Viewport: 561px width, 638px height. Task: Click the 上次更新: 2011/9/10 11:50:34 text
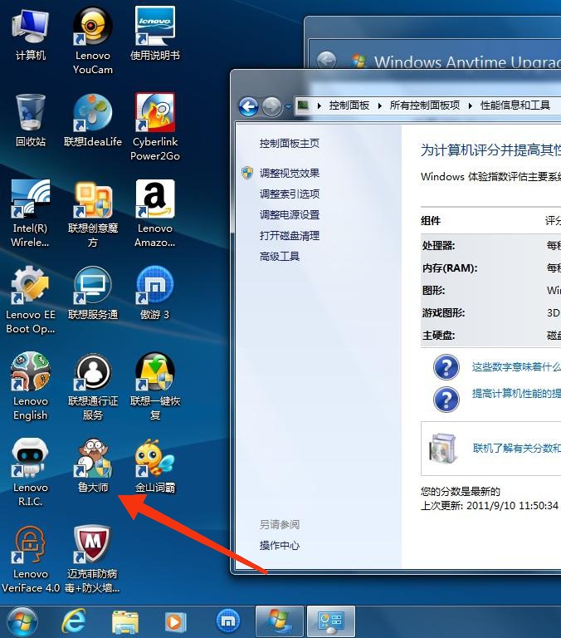tap(490, 505)
